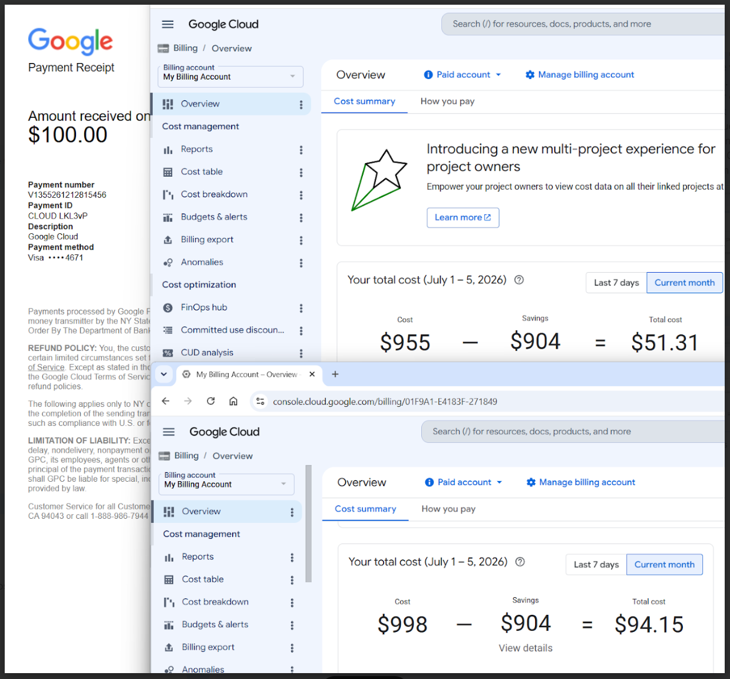This screenshot has height=679, width=730.
Task: Close the My Billing Account browser tab
Action: (312, 374)
